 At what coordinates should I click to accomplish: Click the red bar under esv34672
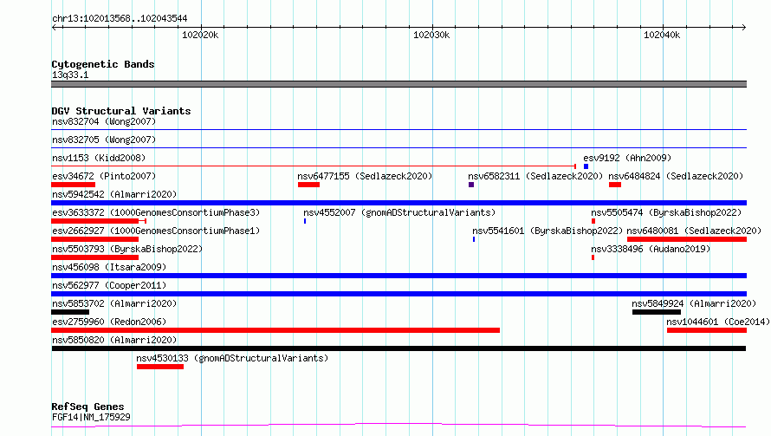(x=74, y=185)
